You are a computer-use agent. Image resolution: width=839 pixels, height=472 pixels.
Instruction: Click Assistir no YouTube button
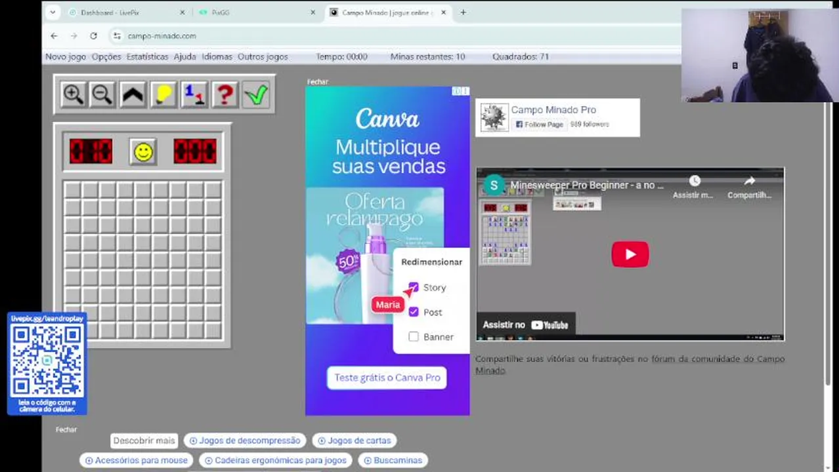tap(526, 324)
